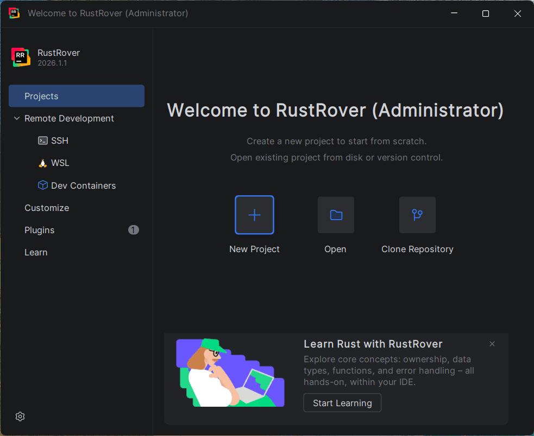Click the Start Learning button
Image resolution: width=534 pixels, height=436 pixels.
(342, 403)
